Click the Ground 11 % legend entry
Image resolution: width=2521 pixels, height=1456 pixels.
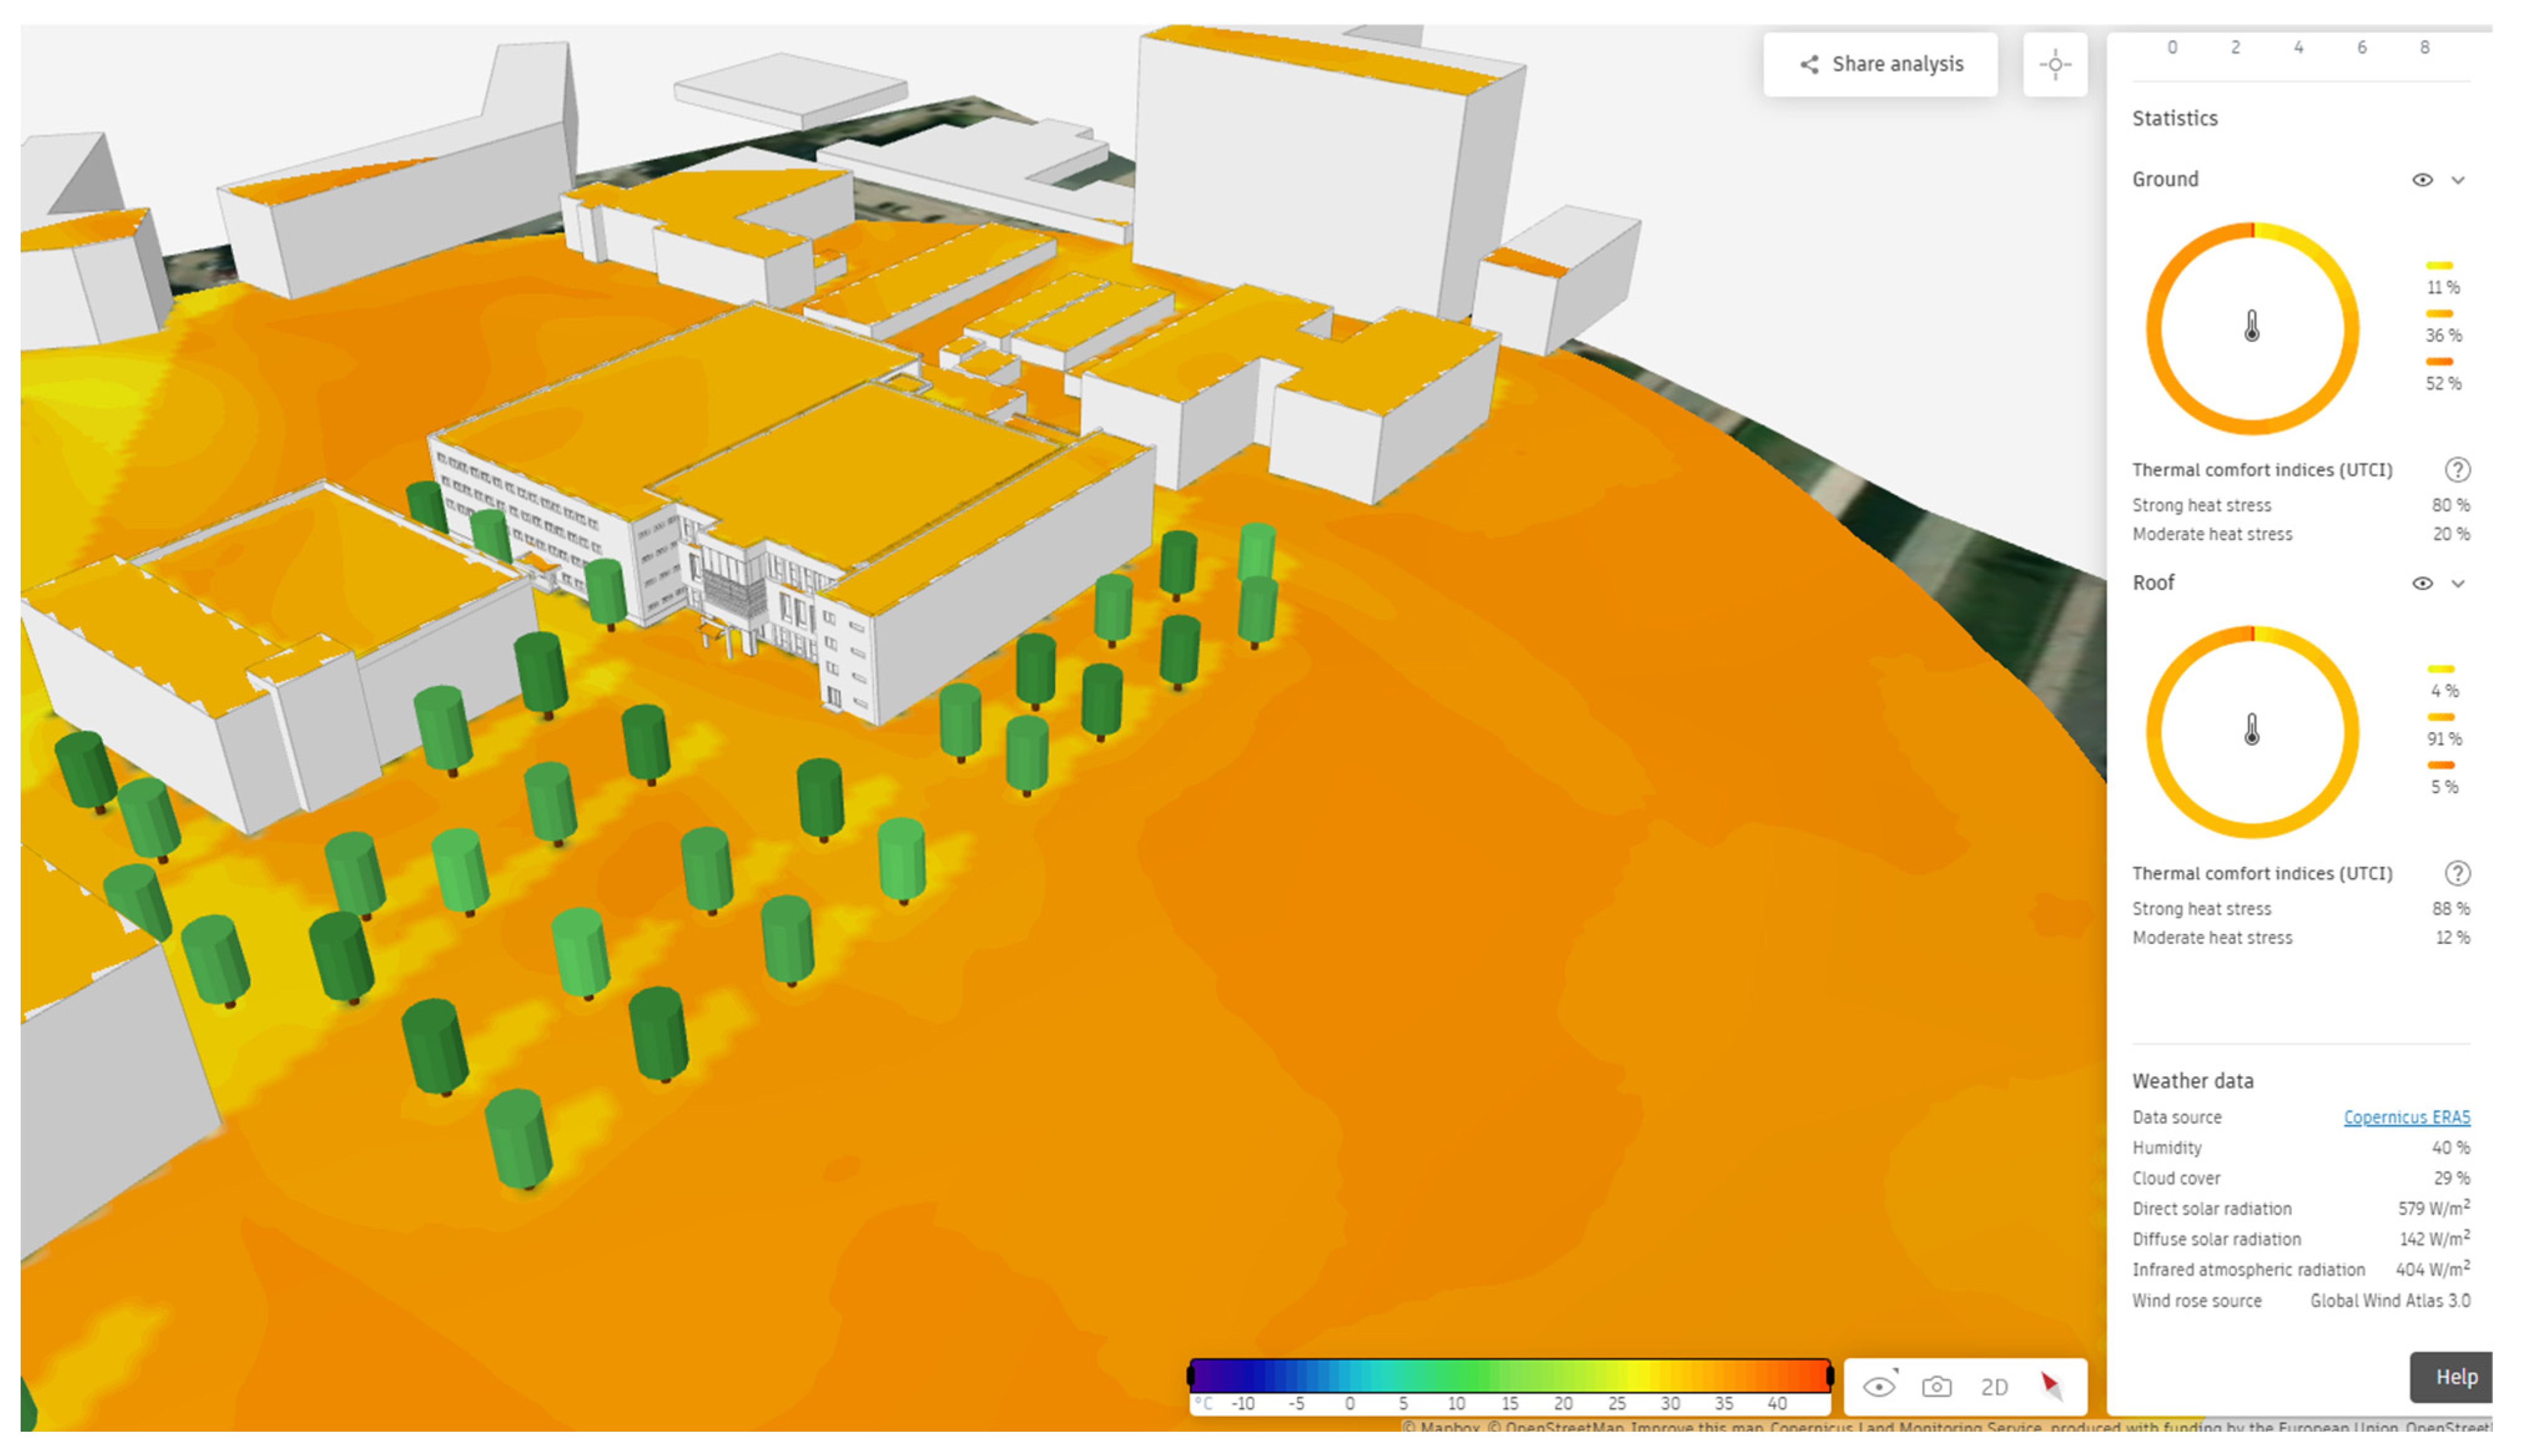2442,277
